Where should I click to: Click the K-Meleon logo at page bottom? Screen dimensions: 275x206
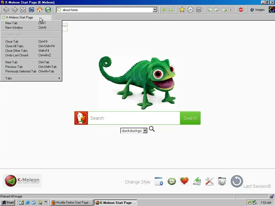22,181
